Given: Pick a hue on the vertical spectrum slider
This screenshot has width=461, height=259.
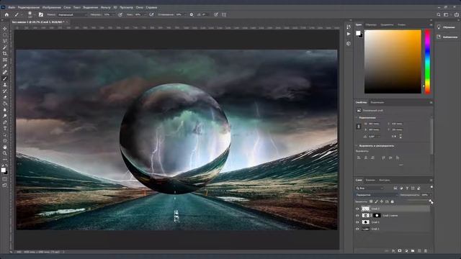Looking at the screenshot, I should tap(427, 62).
